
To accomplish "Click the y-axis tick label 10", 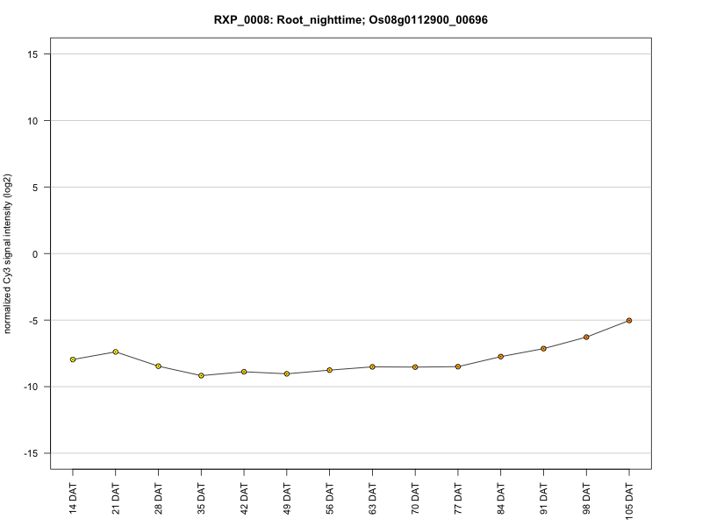I will point(32,121).
